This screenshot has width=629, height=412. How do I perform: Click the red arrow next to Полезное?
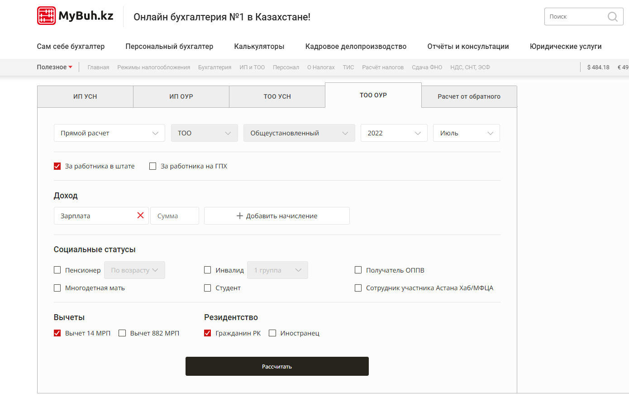(70, 67)
